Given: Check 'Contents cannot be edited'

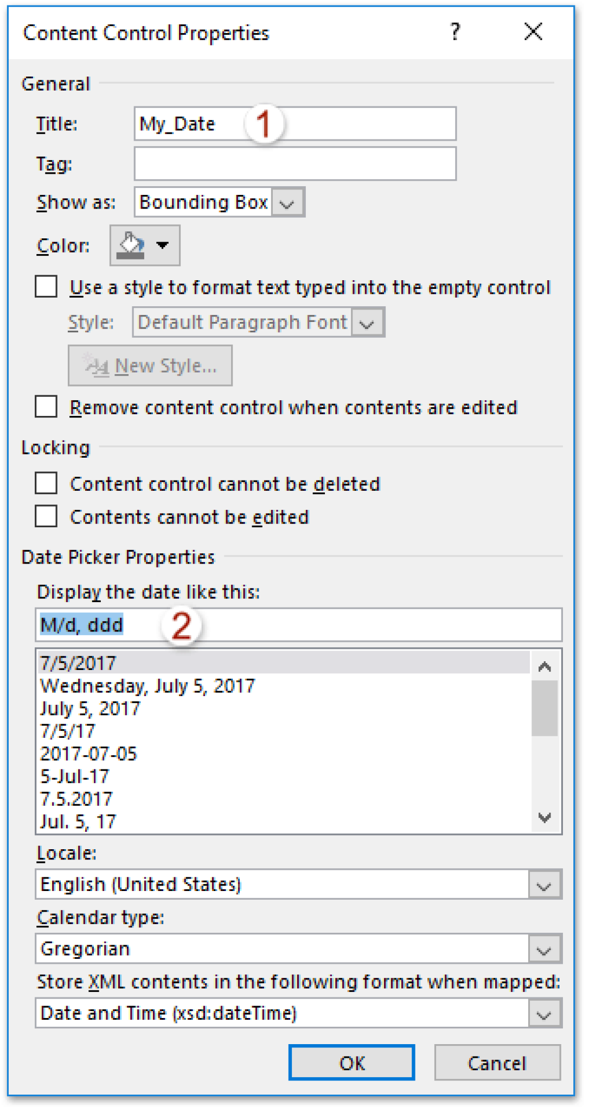Looking at the screenshot, I should point(46,517).
